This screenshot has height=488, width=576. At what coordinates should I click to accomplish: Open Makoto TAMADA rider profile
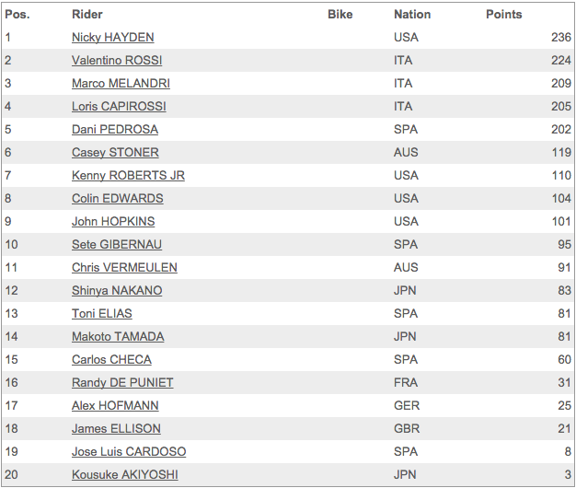click(118, 337)
